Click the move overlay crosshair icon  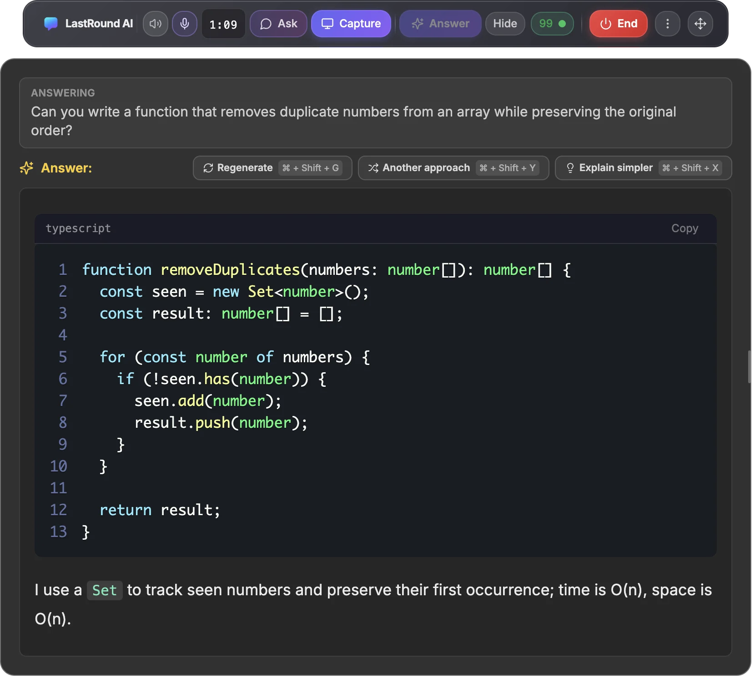click(700, 24)
